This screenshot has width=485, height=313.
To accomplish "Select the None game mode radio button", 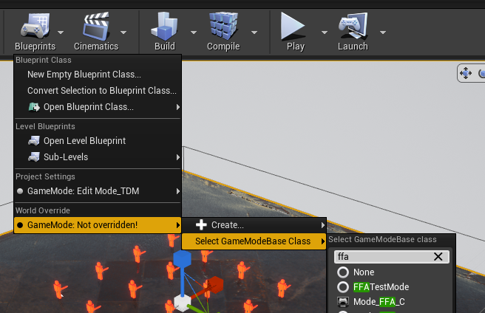I will pyautogui.click(x=343, y=272).
